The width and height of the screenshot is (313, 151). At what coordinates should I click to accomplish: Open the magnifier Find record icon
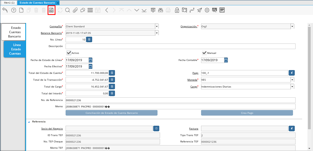click(x=67, y=10)
